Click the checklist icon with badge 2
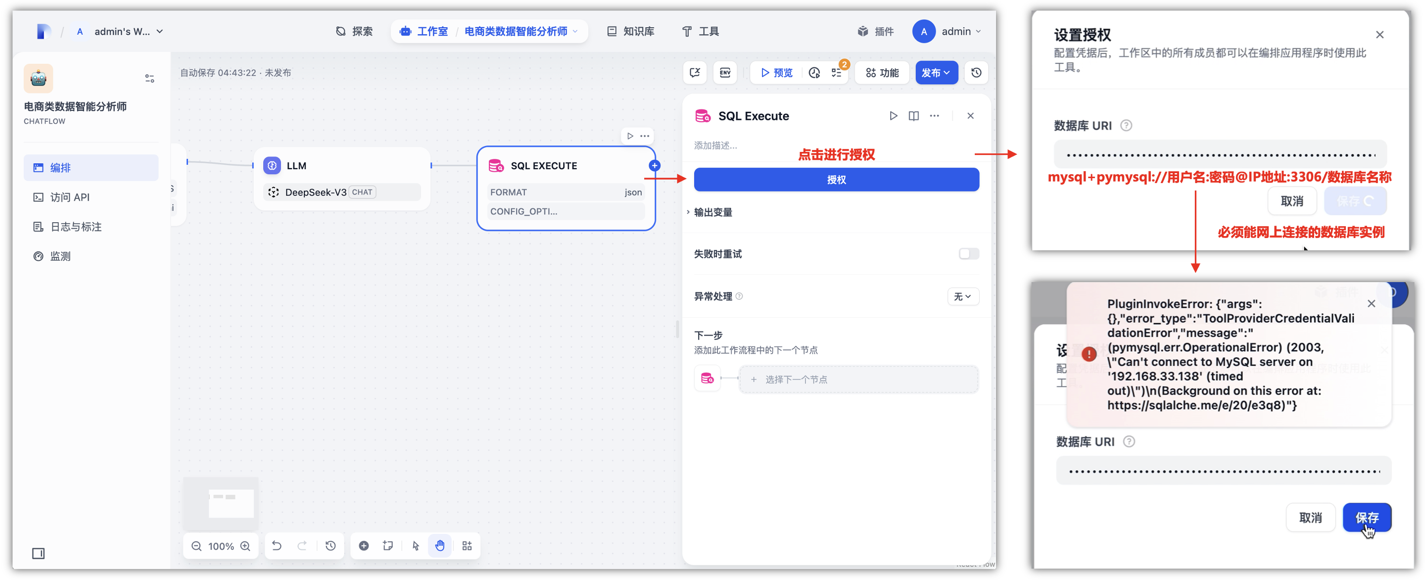This screenshot has height=580, width=1425. 837,72
